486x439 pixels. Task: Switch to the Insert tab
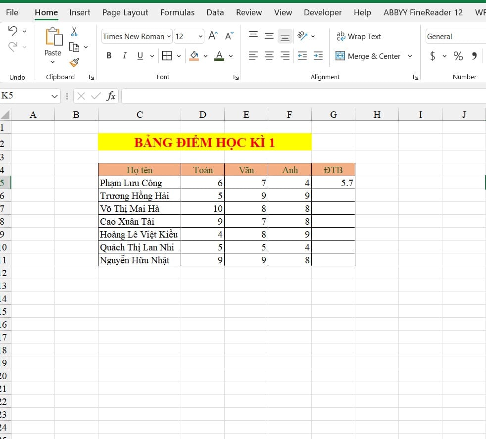(80, 12)
